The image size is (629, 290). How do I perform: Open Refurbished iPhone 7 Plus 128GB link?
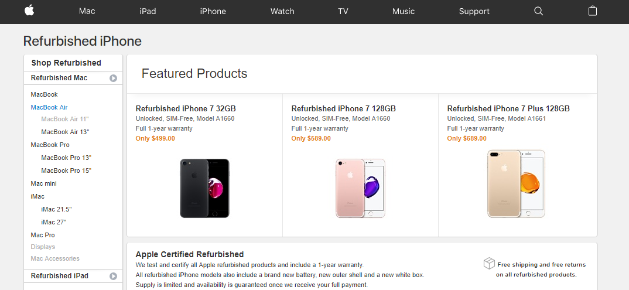pyautogui.click(x=508, y=108)
